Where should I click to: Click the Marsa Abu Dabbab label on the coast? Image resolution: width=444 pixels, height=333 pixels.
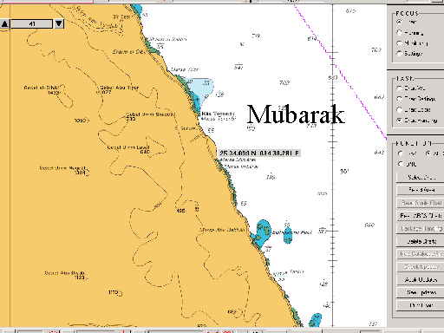click(x=222, y=230)
